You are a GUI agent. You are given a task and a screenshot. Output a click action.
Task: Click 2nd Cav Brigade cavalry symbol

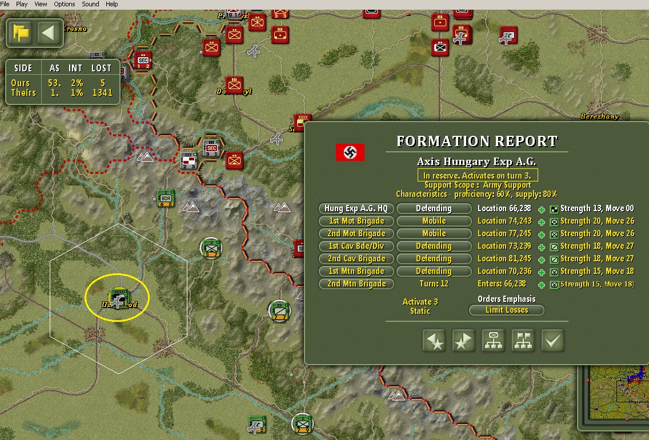coord(554,260)
